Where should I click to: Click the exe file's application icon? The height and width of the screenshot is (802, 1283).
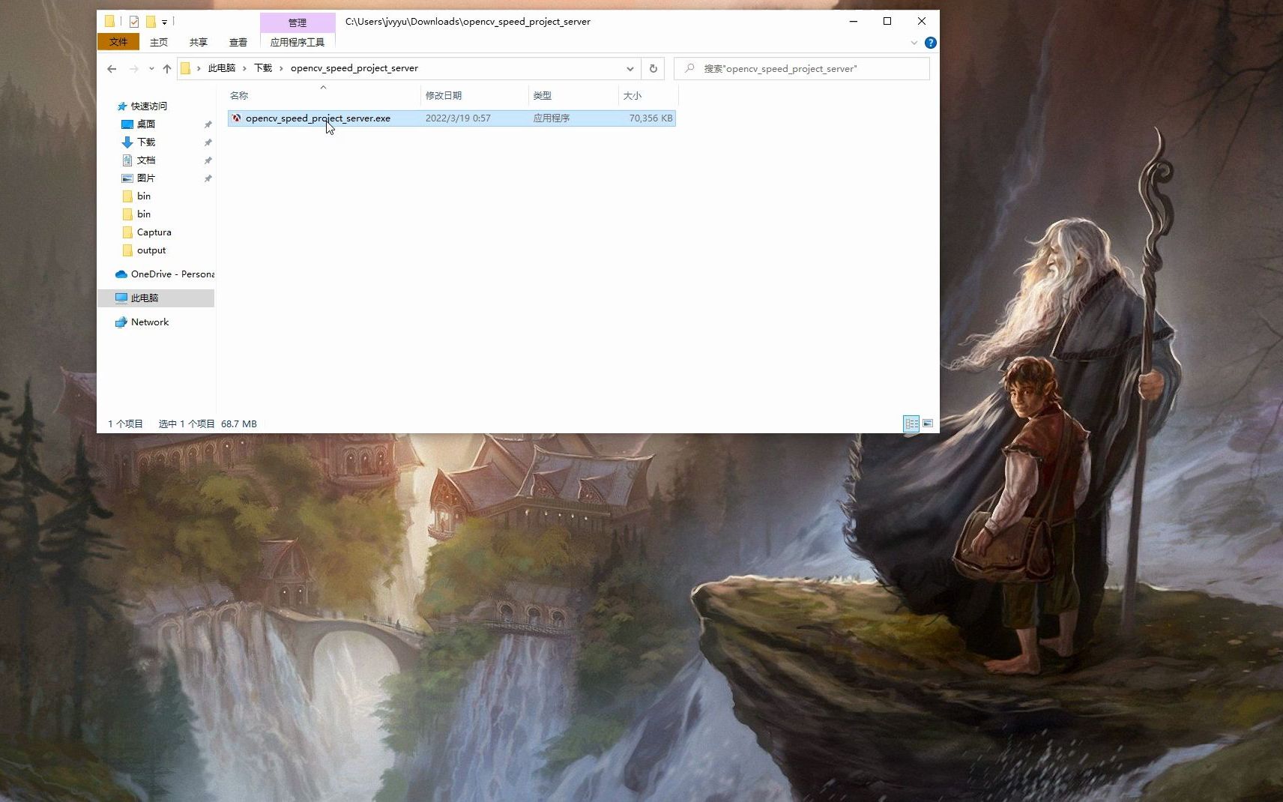[x=237, y=118]
